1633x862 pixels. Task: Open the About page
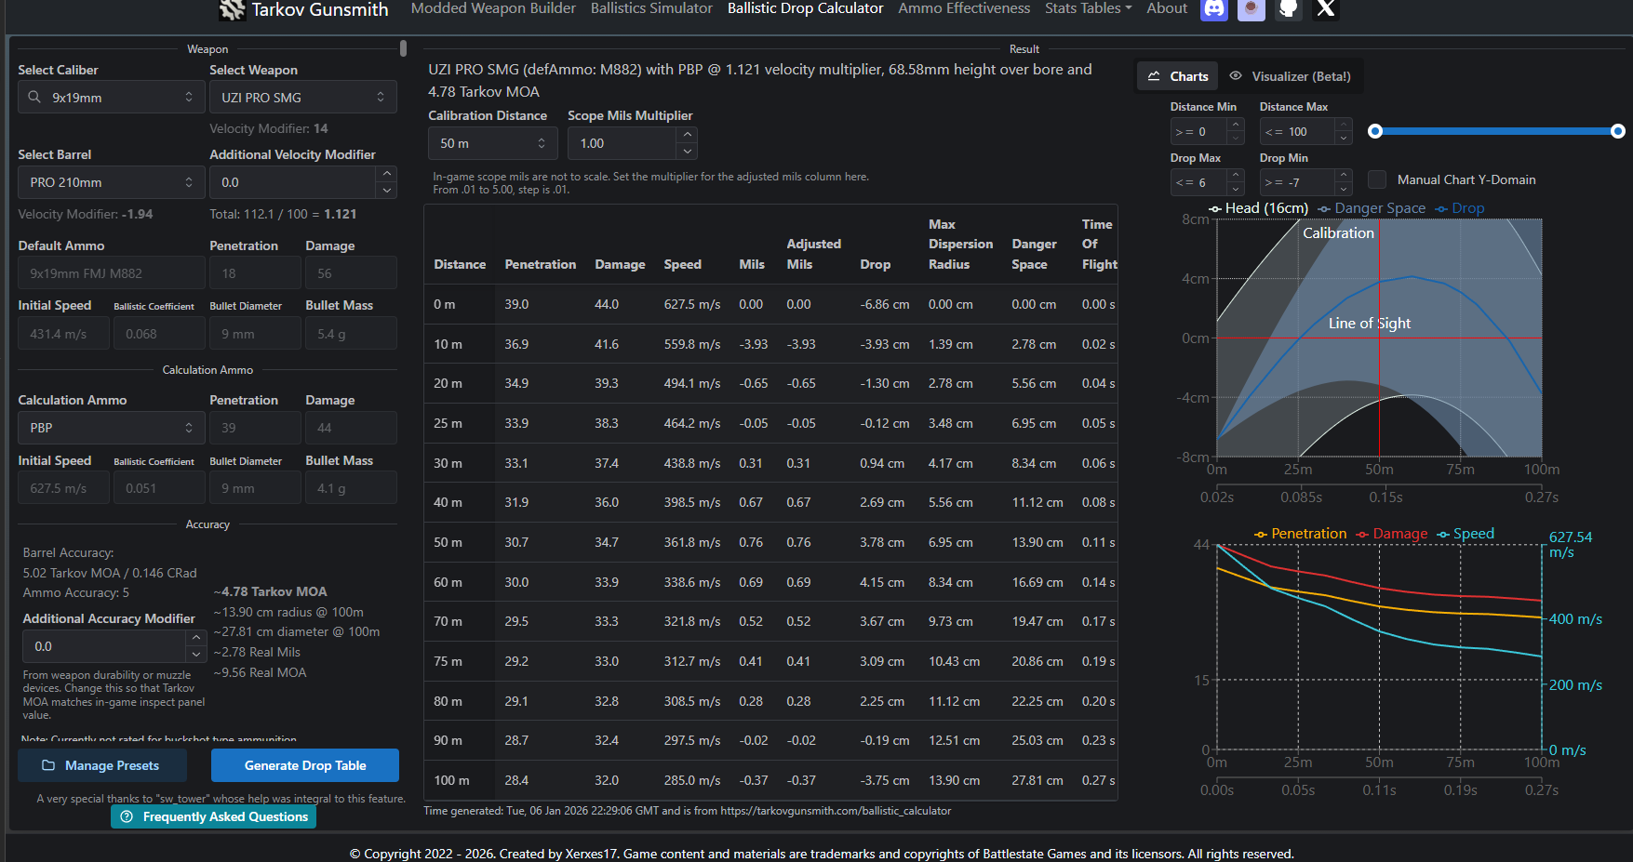(1167, 8)
